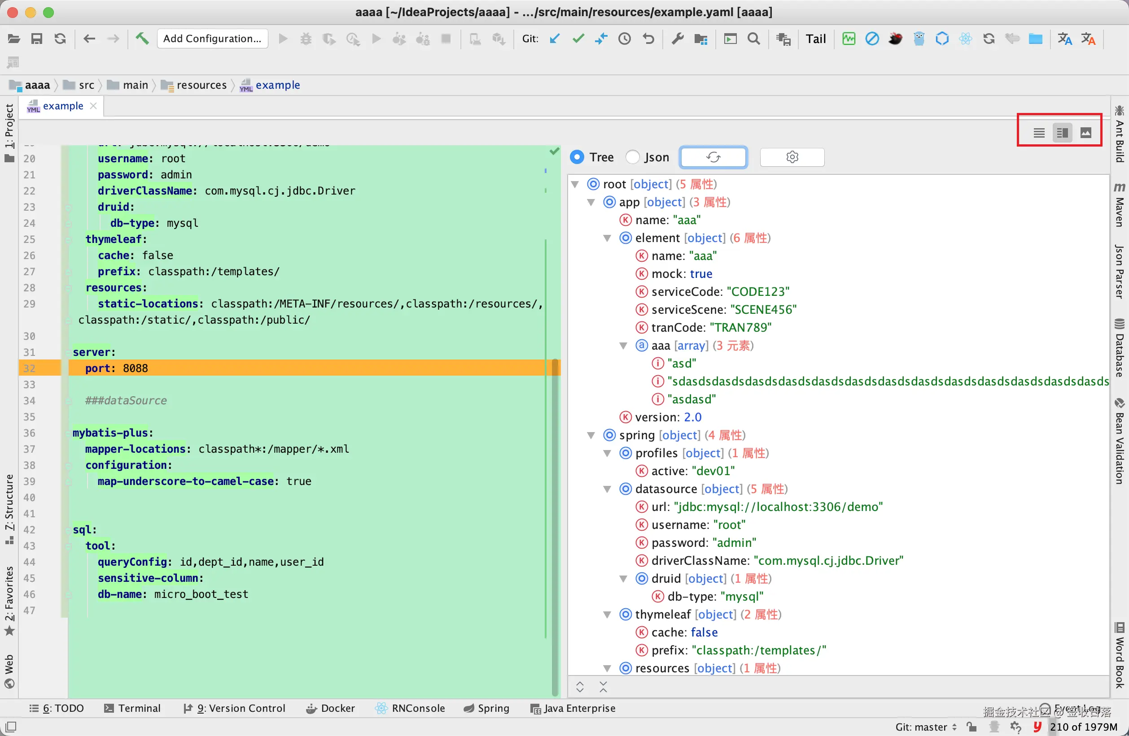This screenshot has width=1129, height=736.
Task: Click the Save All diskette icon
Action: tap(37, 39)
